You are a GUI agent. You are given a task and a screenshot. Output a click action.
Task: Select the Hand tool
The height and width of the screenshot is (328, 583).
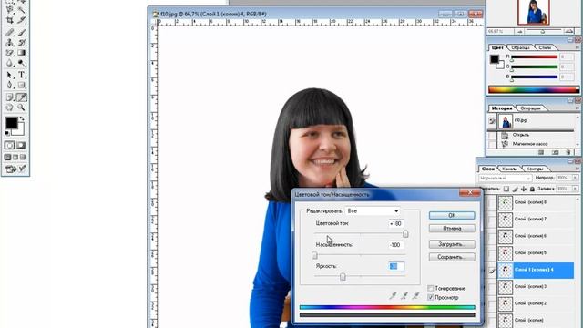tap(10, 108)
